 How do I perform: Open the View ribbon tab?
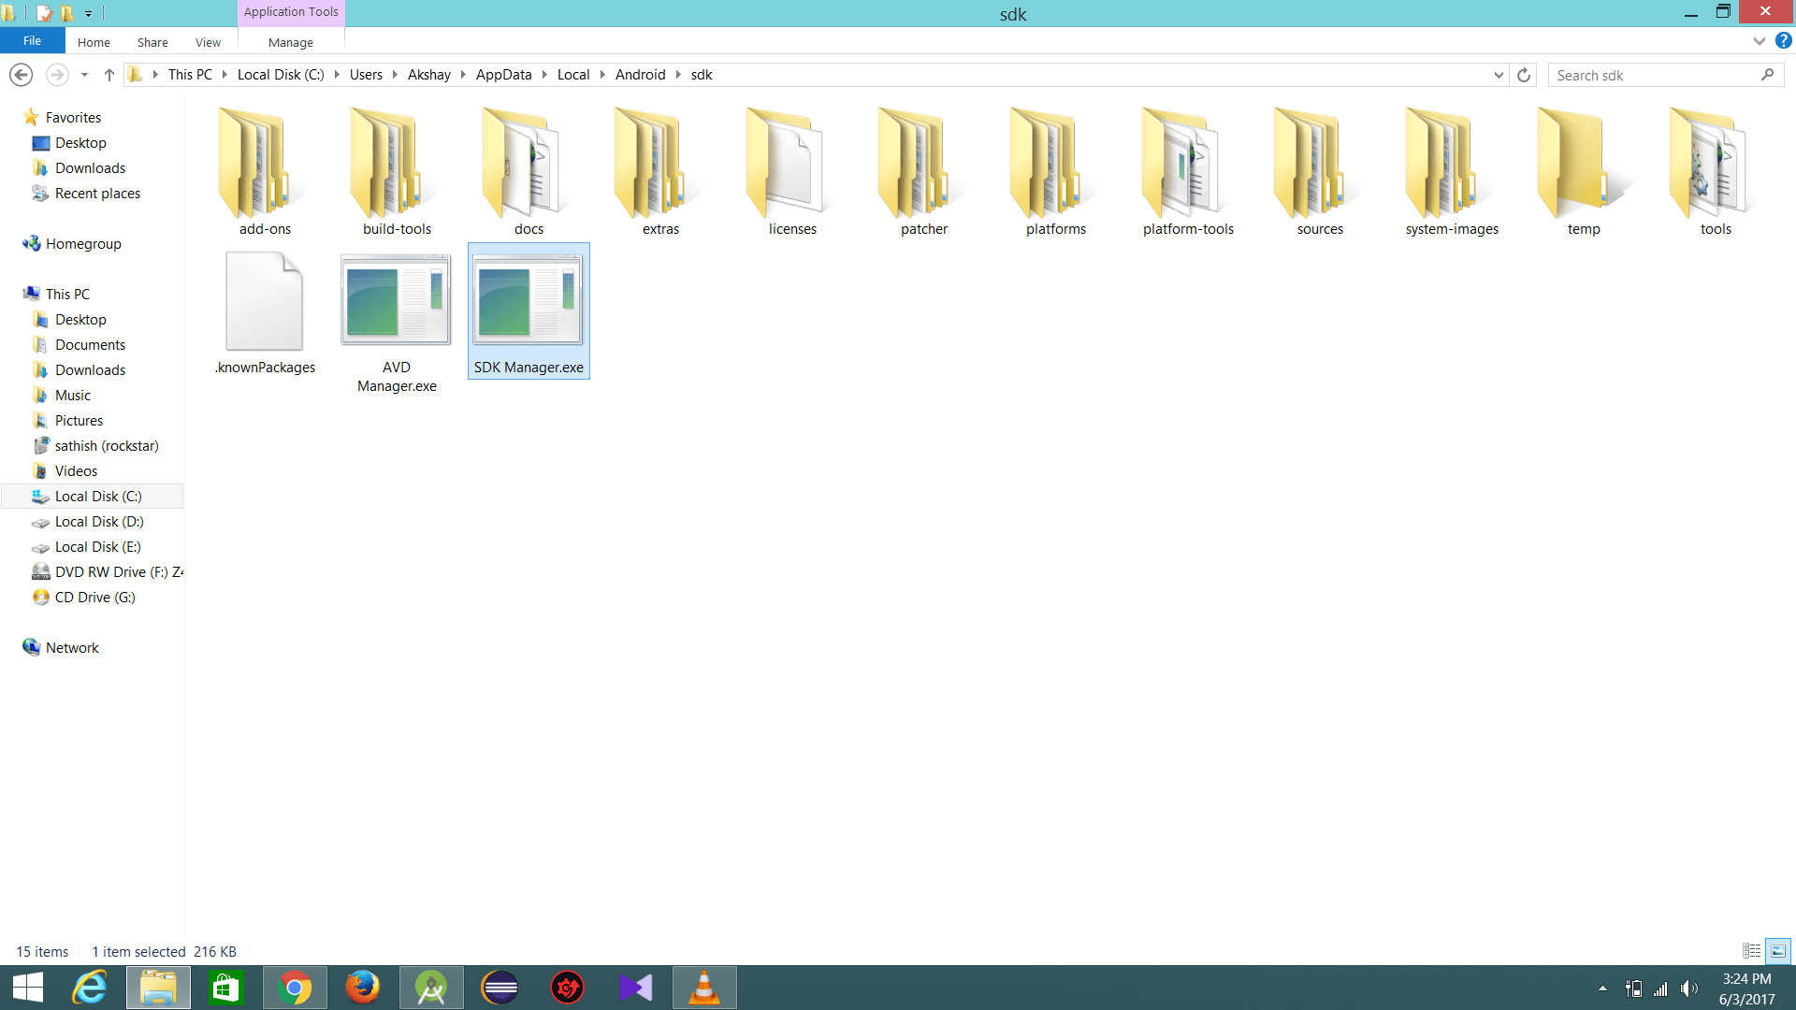click(208, 42)
